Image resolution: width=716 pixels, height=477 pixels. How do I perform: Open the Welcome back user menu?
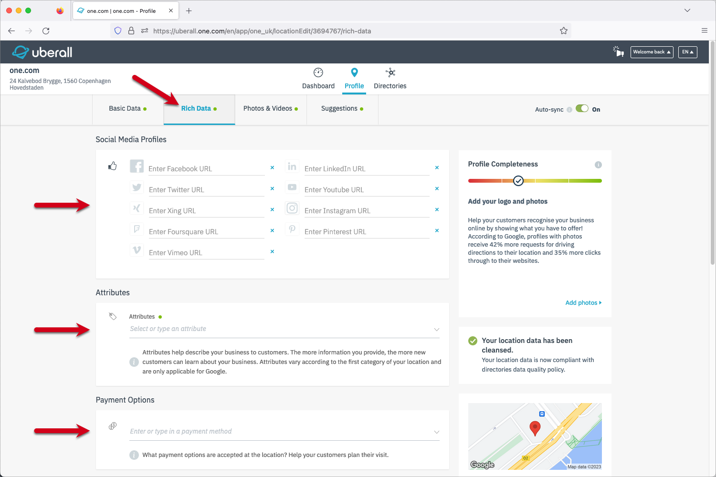(x=652, y=52)
